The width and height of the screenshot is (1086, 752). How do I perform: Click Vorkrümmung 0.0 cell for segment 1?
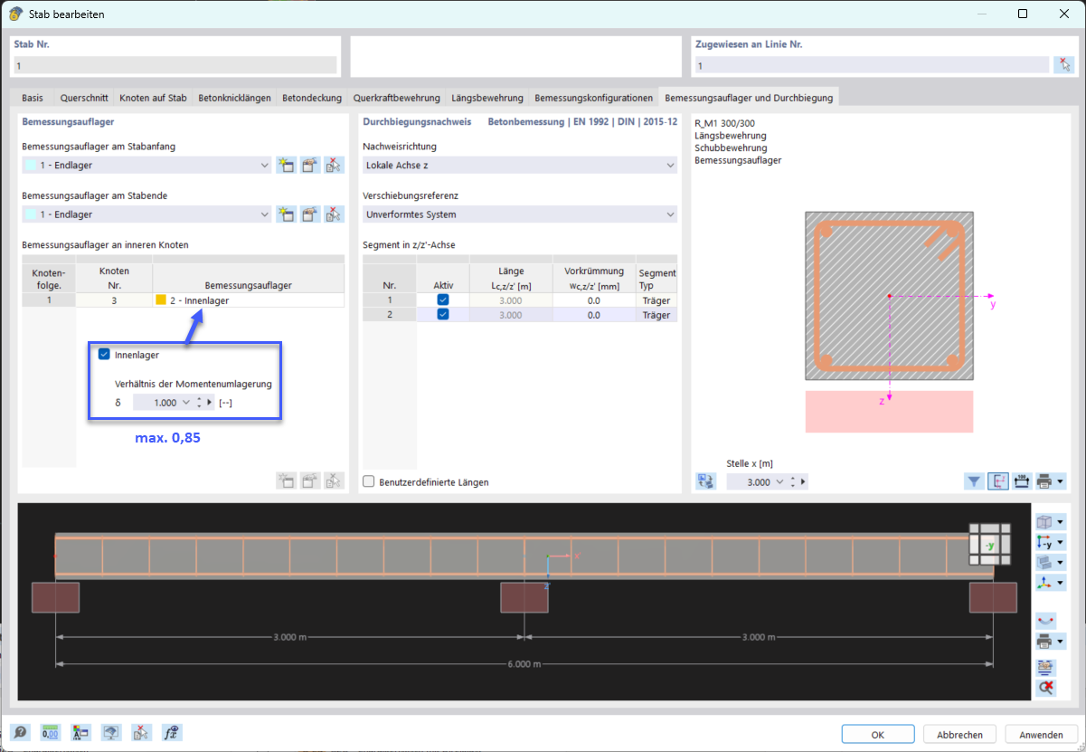point(593,300)
